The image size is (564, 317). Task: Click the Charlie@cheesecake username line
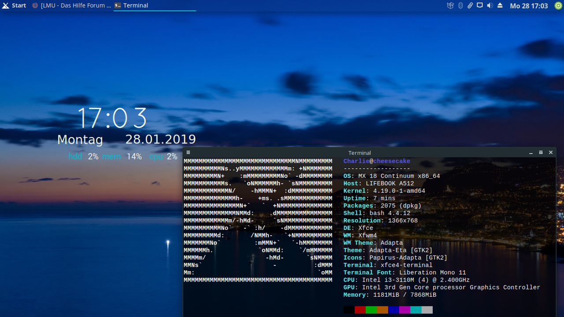[x=377, y=161]
